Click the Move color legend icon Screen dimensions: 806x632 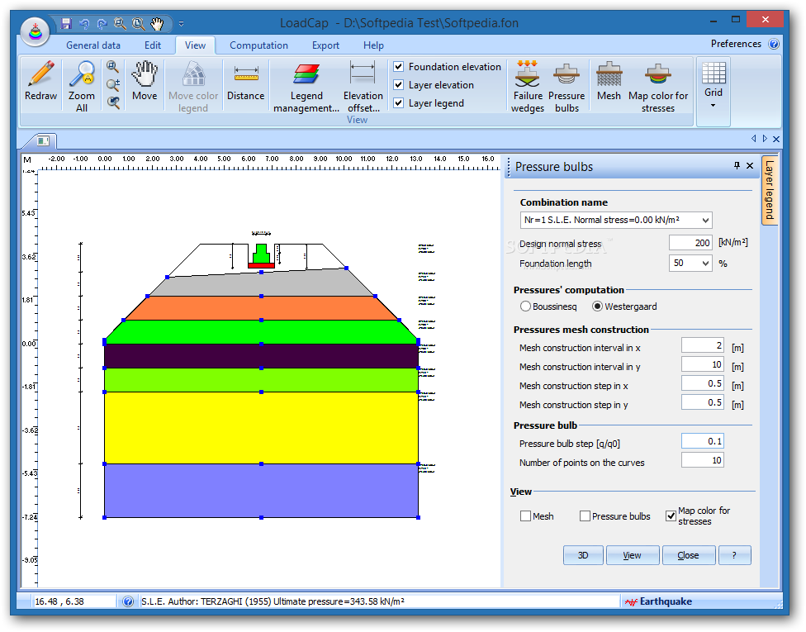[x=193, y=74]
